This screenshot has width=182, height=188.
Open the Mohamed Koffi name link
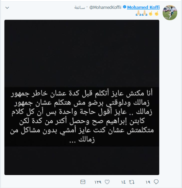tap(143, 7)
